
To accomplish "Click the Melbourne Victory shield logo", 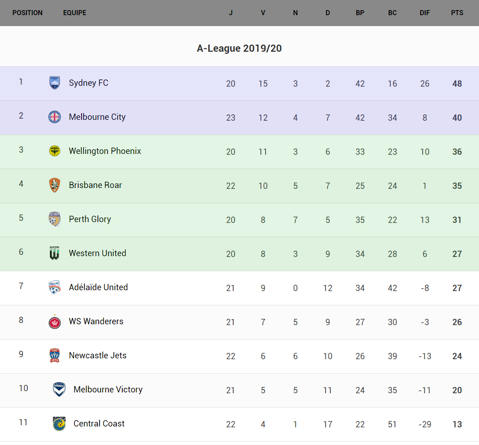I will point(59,389).
